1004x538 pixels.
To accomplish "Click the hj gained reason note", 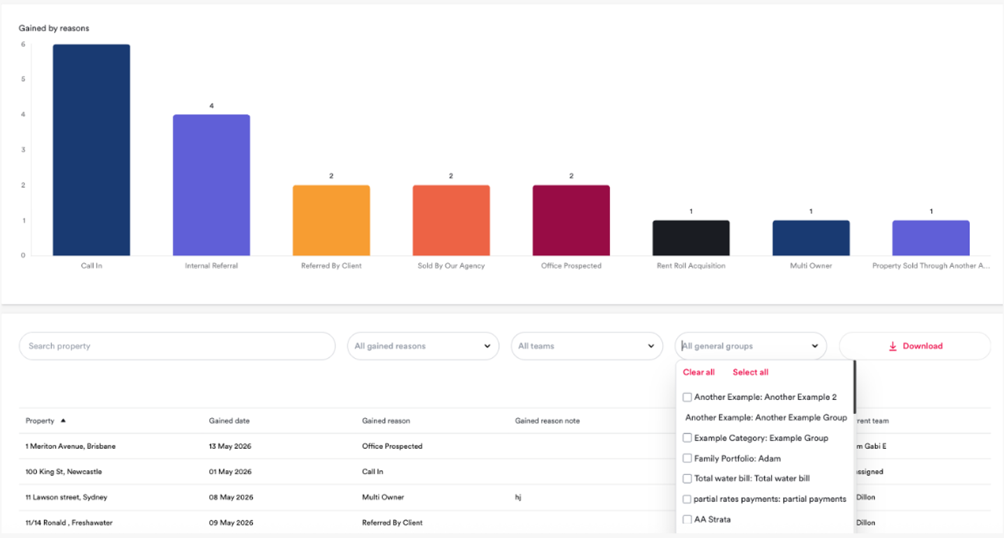I will pyautogui.click(x=518, y=498).
